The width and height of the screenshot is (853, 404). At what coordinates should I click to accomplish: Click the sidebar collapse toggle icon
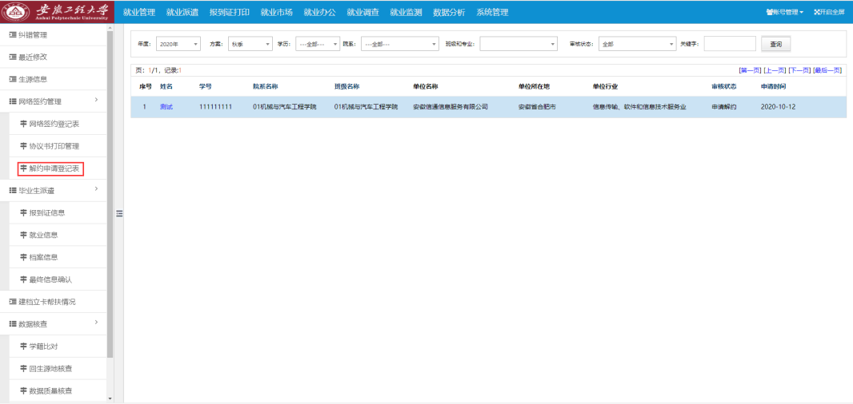[119, 213]
